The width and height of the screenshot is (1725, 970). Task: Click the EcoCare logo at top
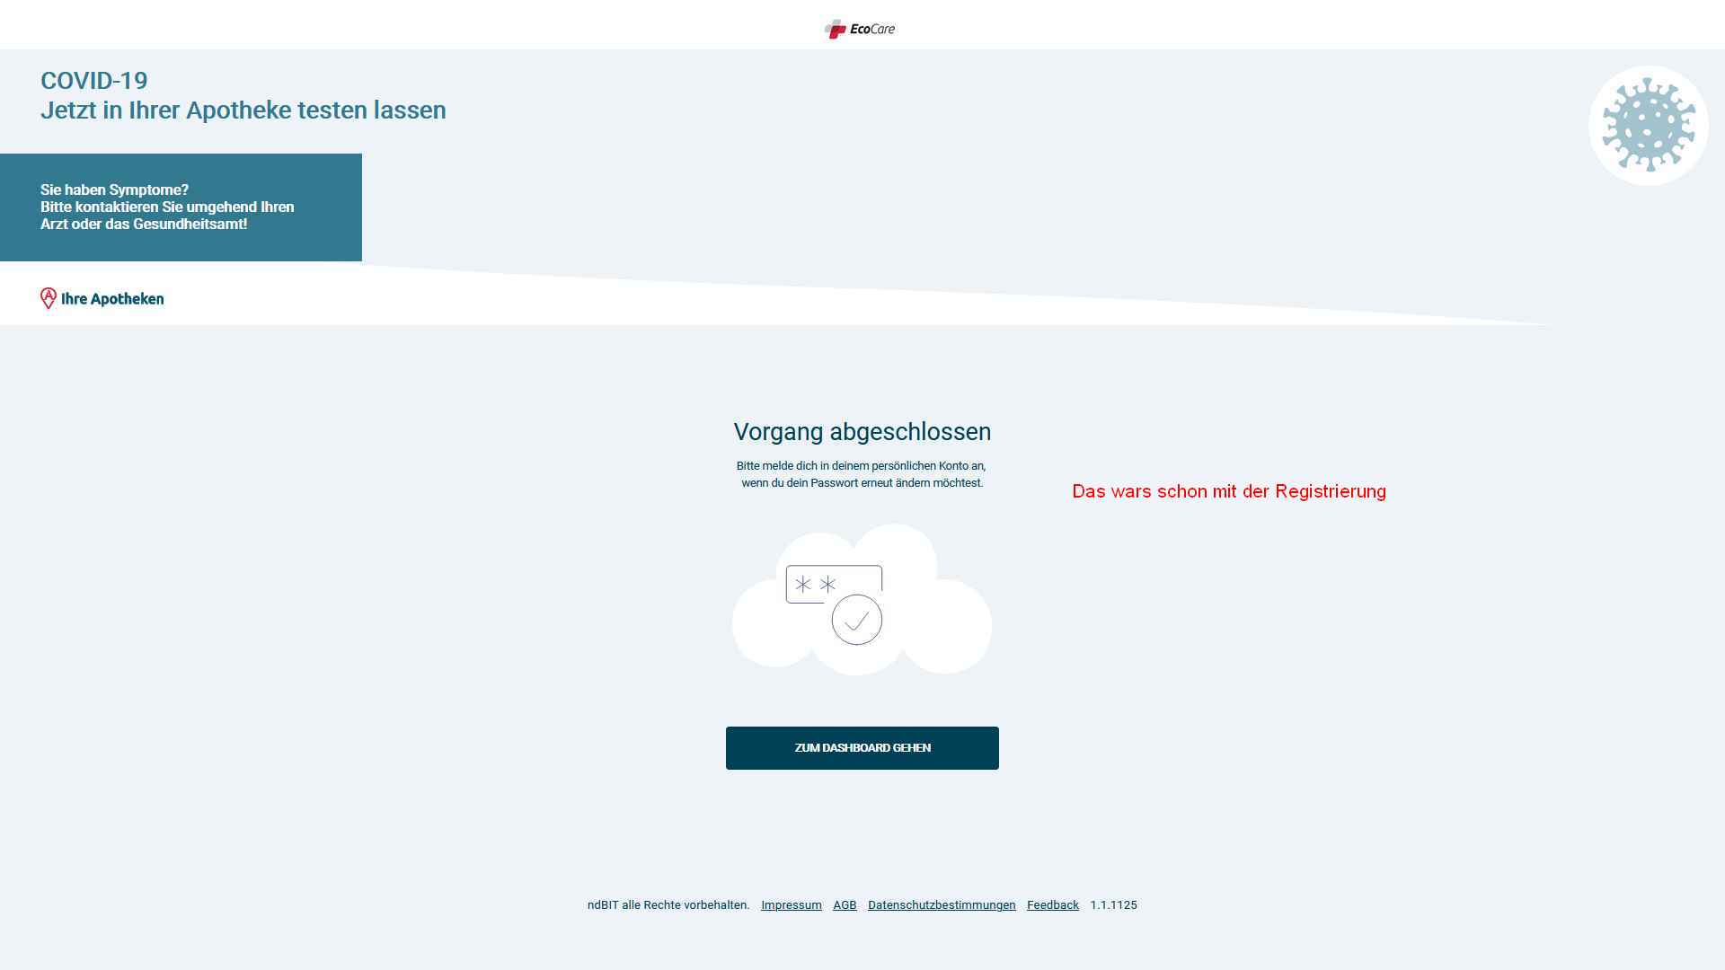click(x=860, y=29)
